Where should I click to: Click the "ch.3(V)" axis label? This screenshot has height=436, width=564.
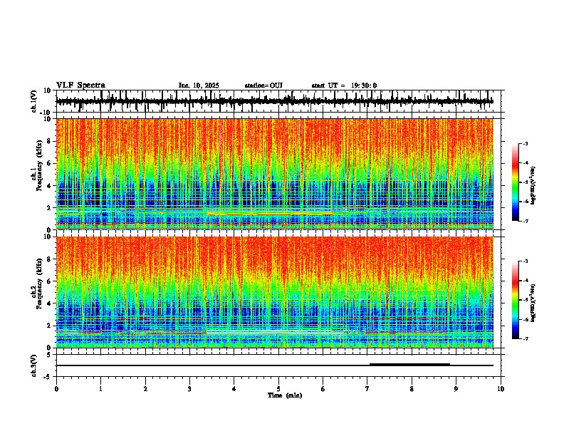pos(33,365)
